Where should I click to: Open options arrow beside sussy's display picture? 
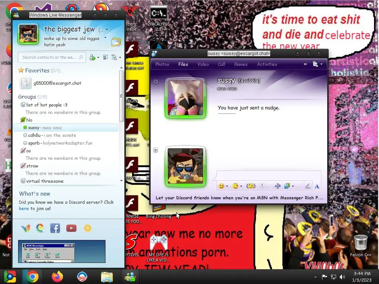pyautogui.click(x=156, y=82)
